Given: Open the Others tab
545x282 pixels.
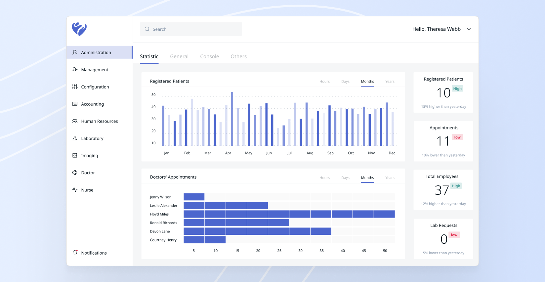Looking at the screenshot, I should [x=238, y=56].
